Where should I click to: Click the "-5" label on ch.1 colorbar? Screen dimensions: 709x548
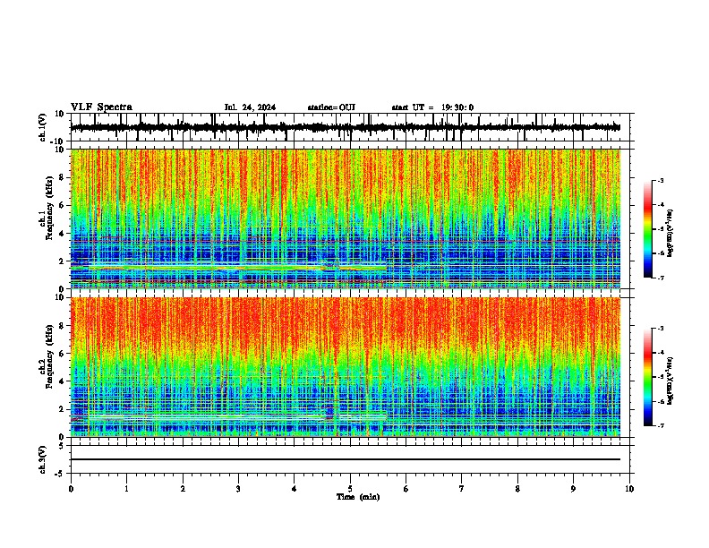[660, 229]
